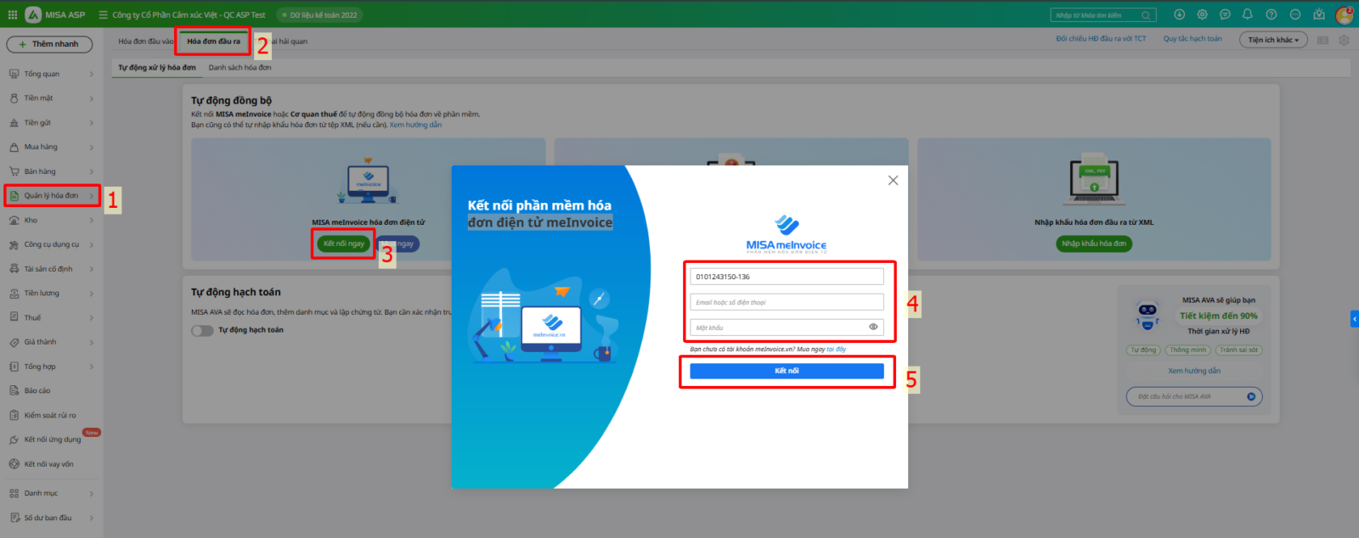Click the Nhập khẩu hóa đơn button
Screen dimensions: 1359x538
1094,244
